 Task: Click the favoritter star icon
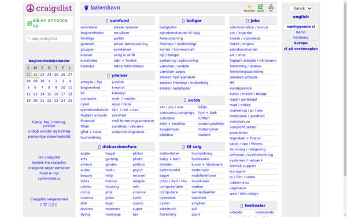tap(249, 6)
